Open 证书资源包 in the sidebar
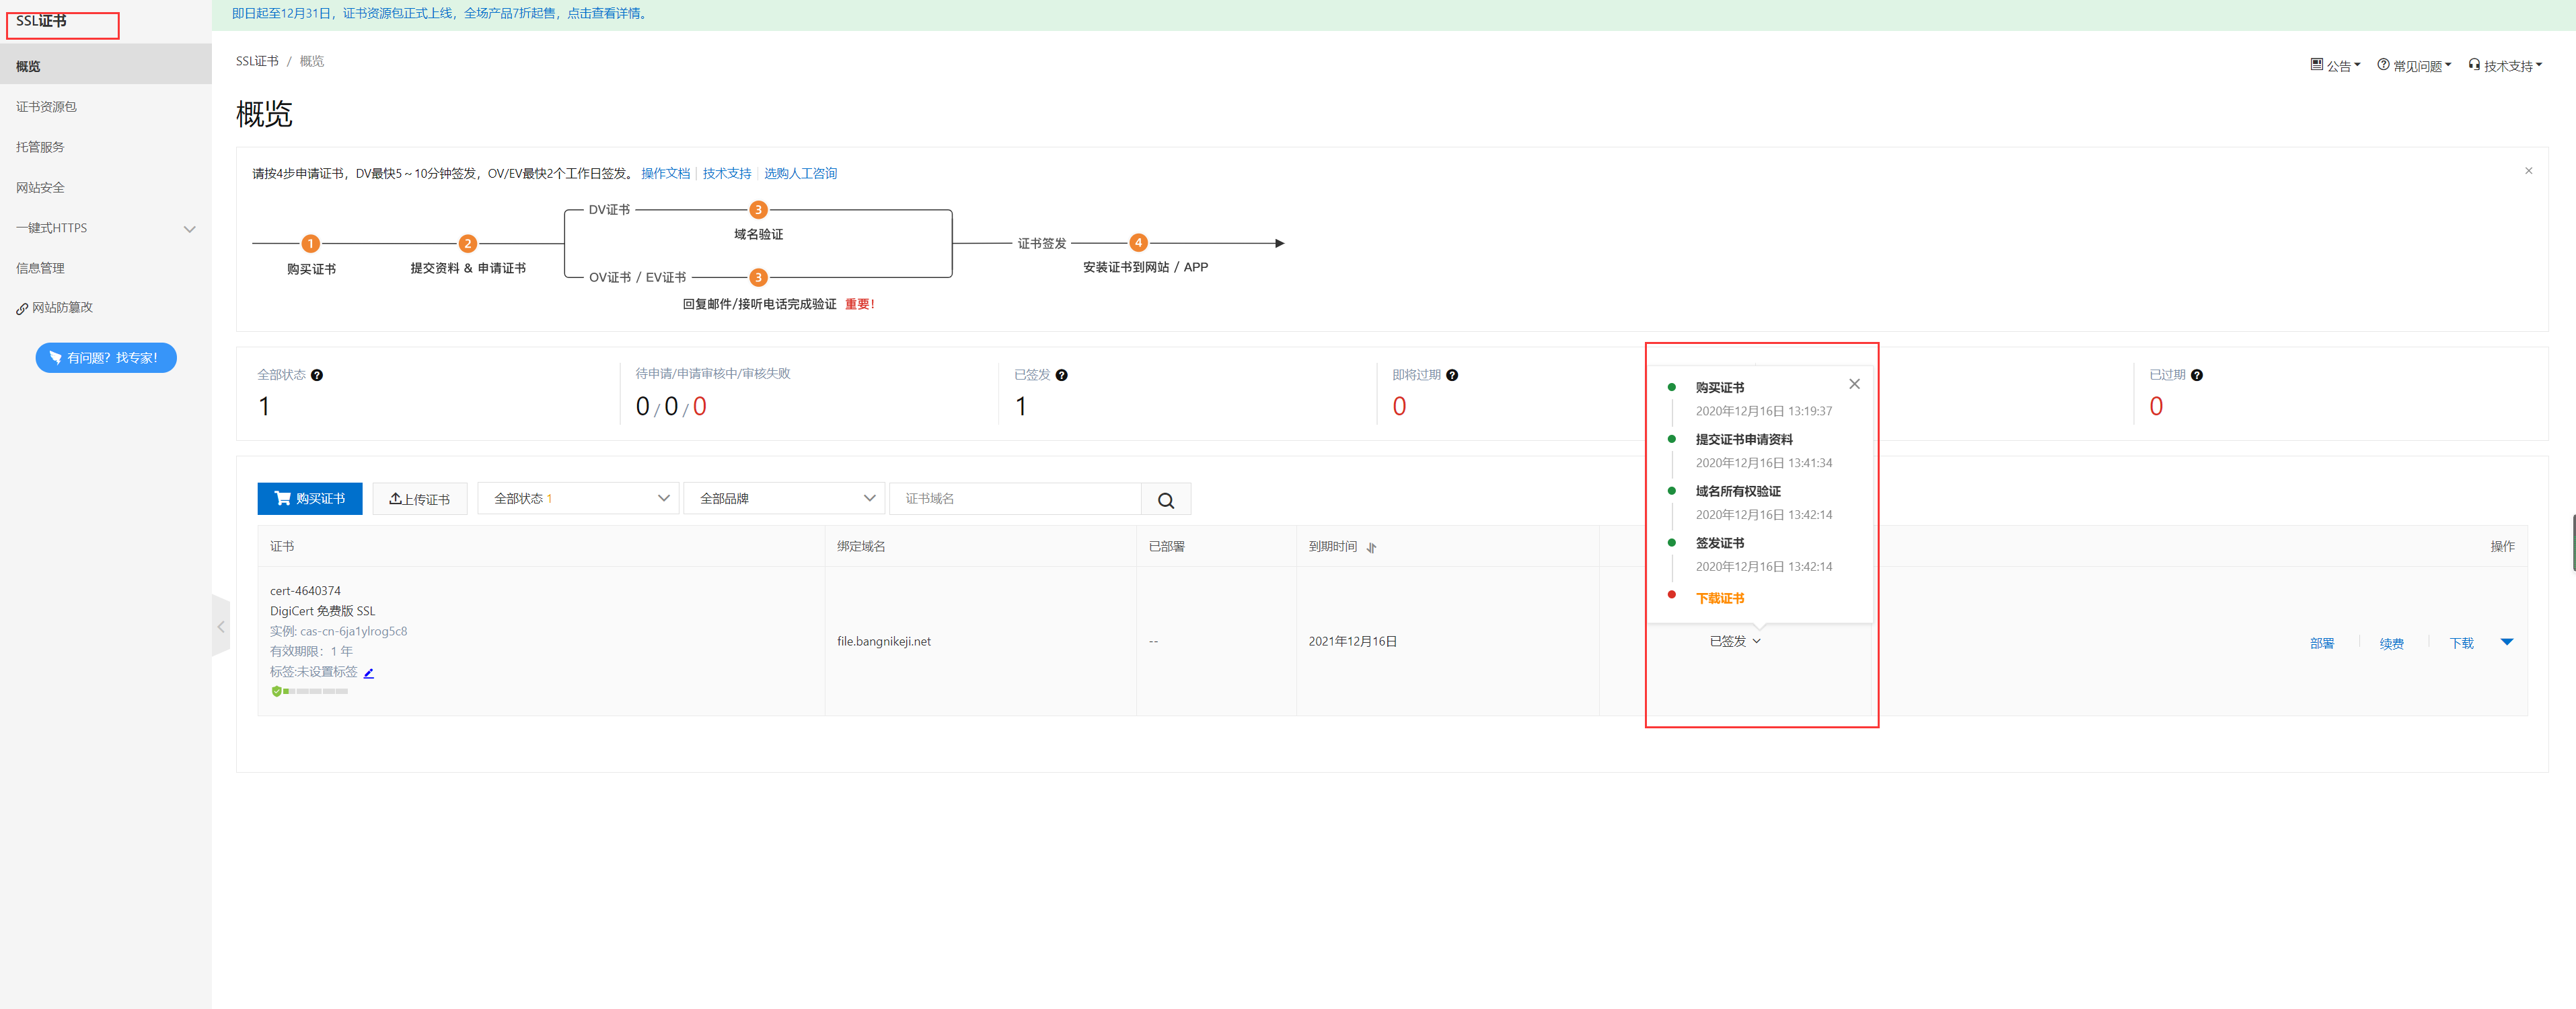 (x=46, y=107)
